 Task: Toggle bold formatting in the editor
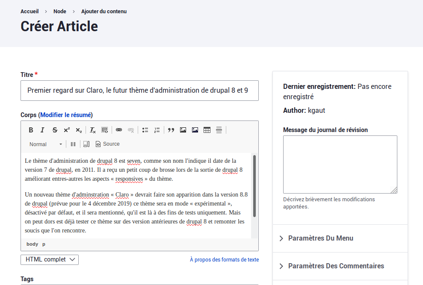coord(31,130)
